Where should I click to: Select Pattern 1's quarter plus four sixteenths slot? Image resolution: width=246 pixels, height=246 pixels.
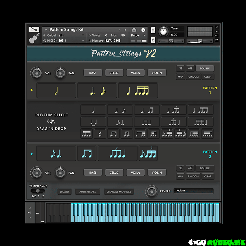138,91
